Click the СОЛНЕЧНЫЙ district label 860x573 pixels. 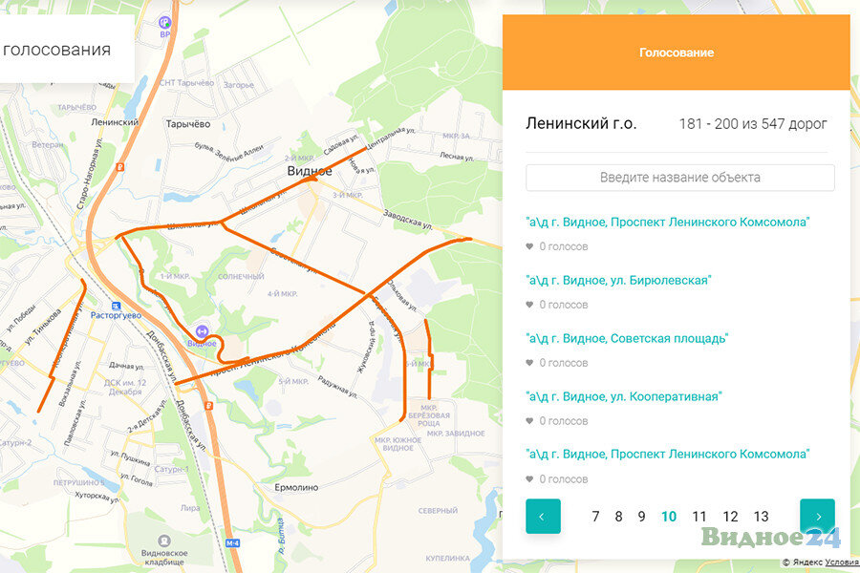(241, 276)
